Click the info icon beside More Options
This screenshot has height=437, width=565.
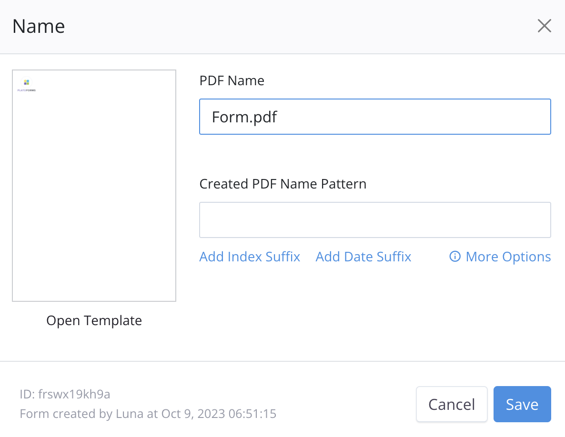click(455, 257)
